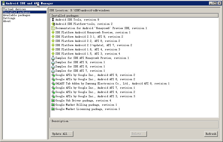
Task: Open the Virtual devices section
Action: click(x=14, y=9)
